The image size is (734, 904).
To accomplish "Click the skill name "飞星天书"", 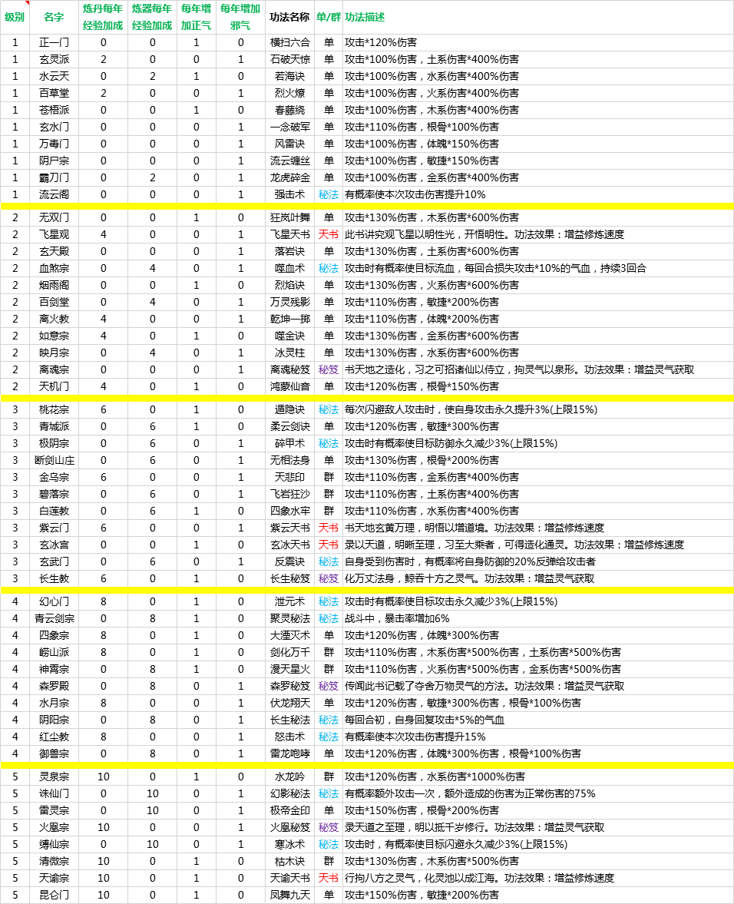I will [289, 235].
